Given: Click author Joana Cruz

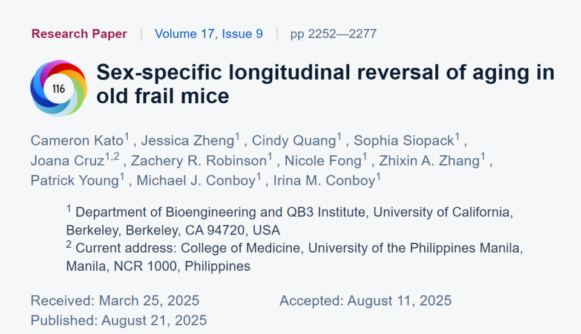Looking at the screenshot, I should pos(67,161).
